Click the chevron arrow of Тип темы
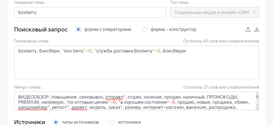 pos(254,12)
